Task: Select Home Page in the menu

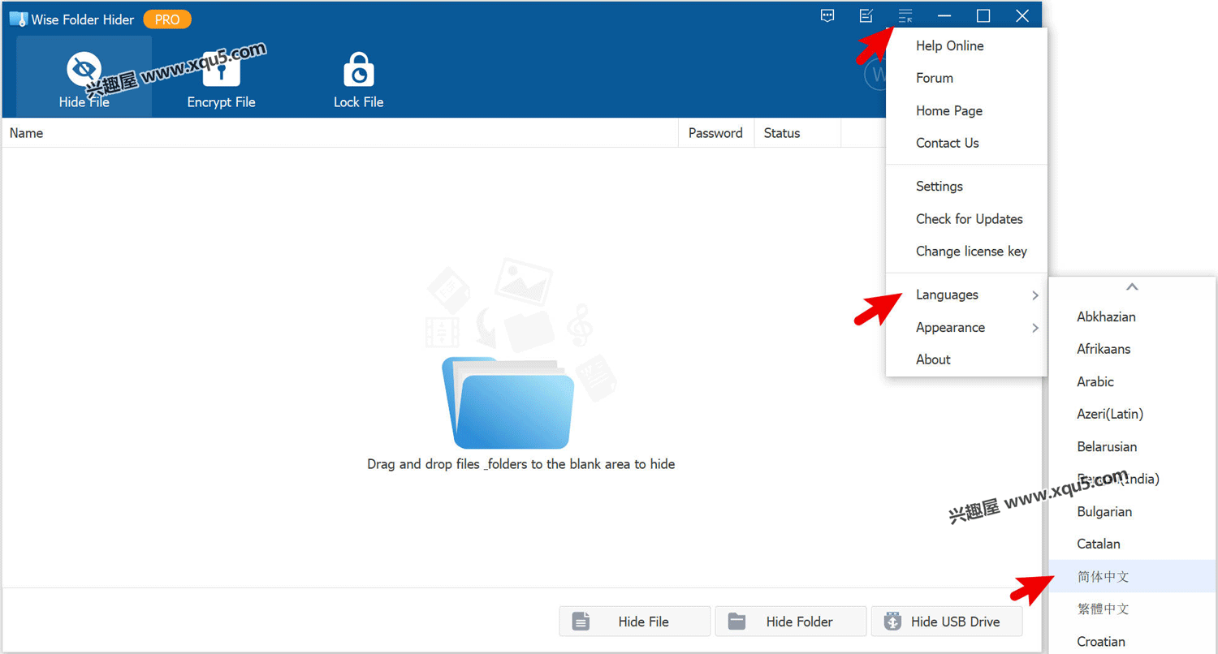Action: 966,110
